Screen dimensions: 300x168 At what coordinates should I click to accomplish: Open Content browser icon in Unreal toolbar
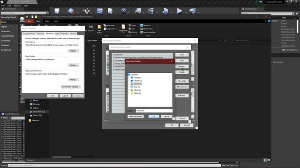(99, 11)
